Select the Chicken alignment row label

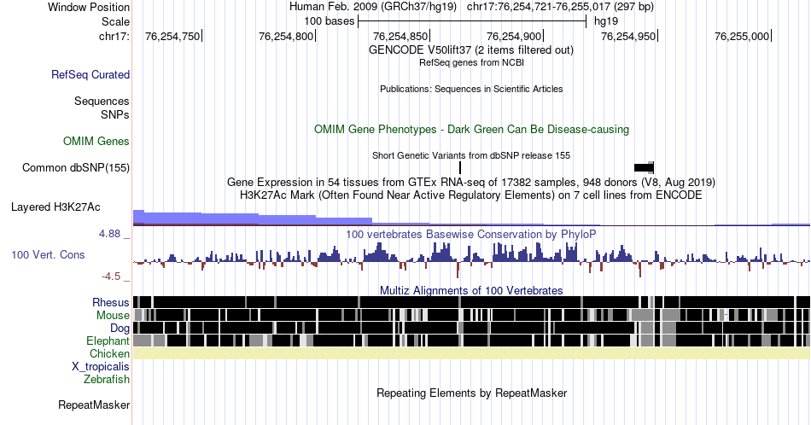point(109,353)
